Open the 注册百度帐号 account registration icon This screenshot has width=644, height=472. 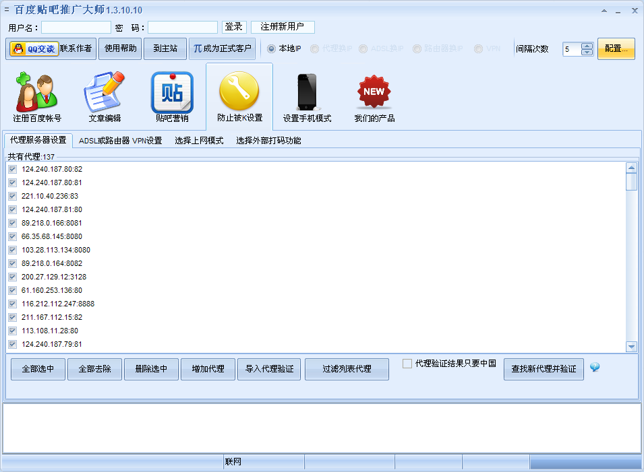pyautogui.click(x=37, y=93)
